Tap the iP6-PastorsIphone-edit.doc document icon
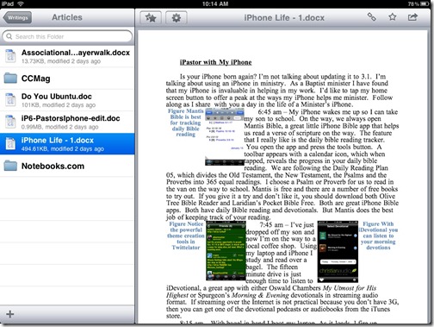 tap(10, 122)
